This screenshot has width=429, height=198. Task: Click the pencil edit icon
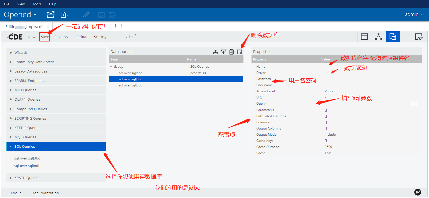coord(85,15)
